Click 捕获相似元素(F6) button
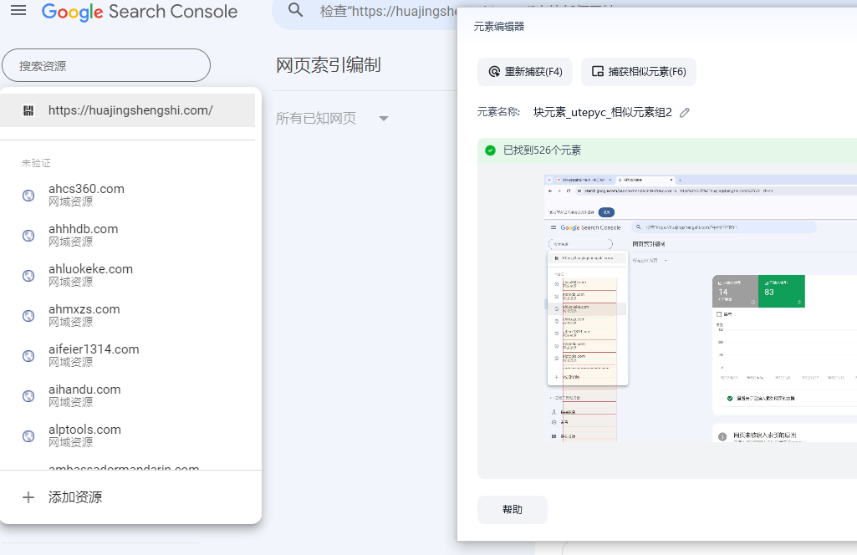Screen dimensions: 857x555 pyautogui.click(x=639, y=72)
